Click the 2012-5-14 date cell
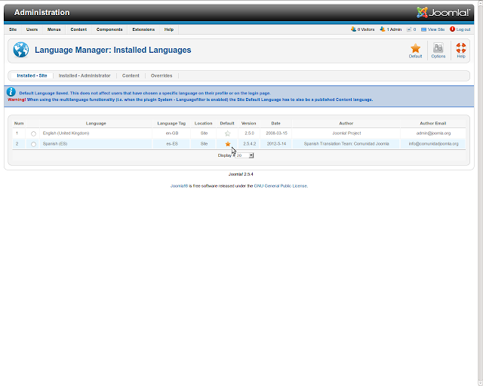This screenshot has width=483, height=386. pos(276,144)
